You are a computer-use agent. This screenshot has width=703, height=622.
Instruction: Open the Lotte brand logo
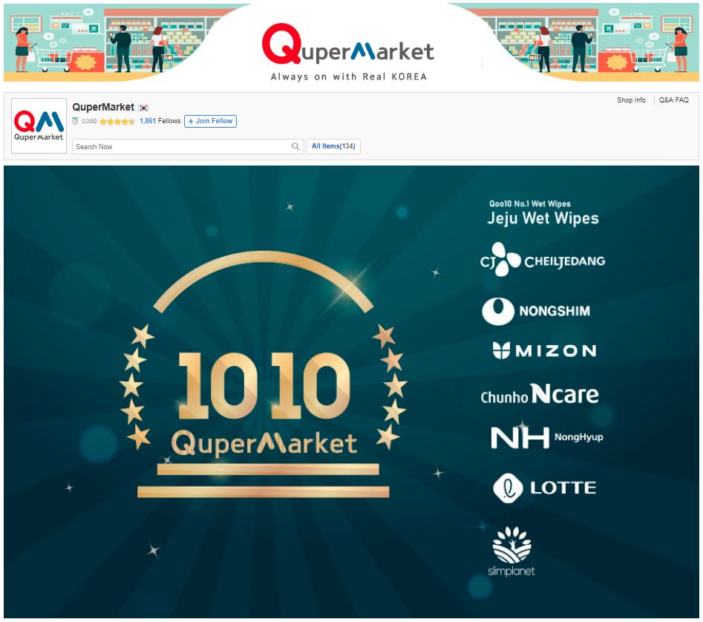click(544, 488)
